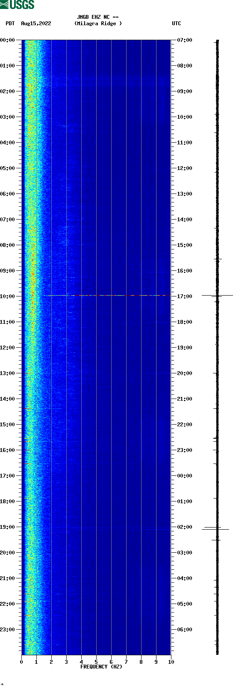Viewport: 236px width, 689px height.
Task: Click the 20:00 UTC time label
Action: (x=185, y=373)
